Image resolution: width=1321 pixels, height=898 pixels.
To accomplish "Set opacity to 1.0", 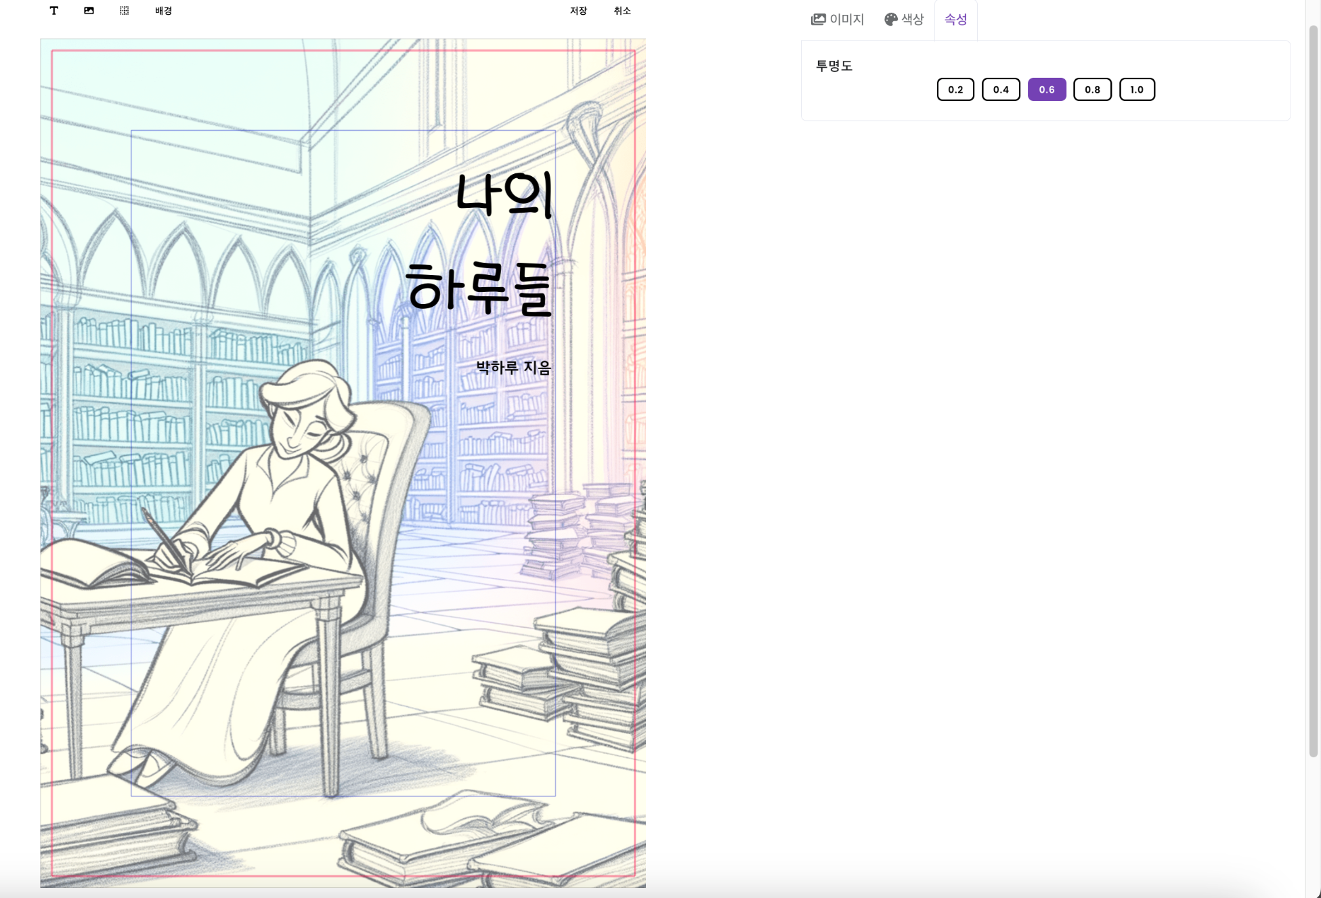I will tap(1136, 89).
